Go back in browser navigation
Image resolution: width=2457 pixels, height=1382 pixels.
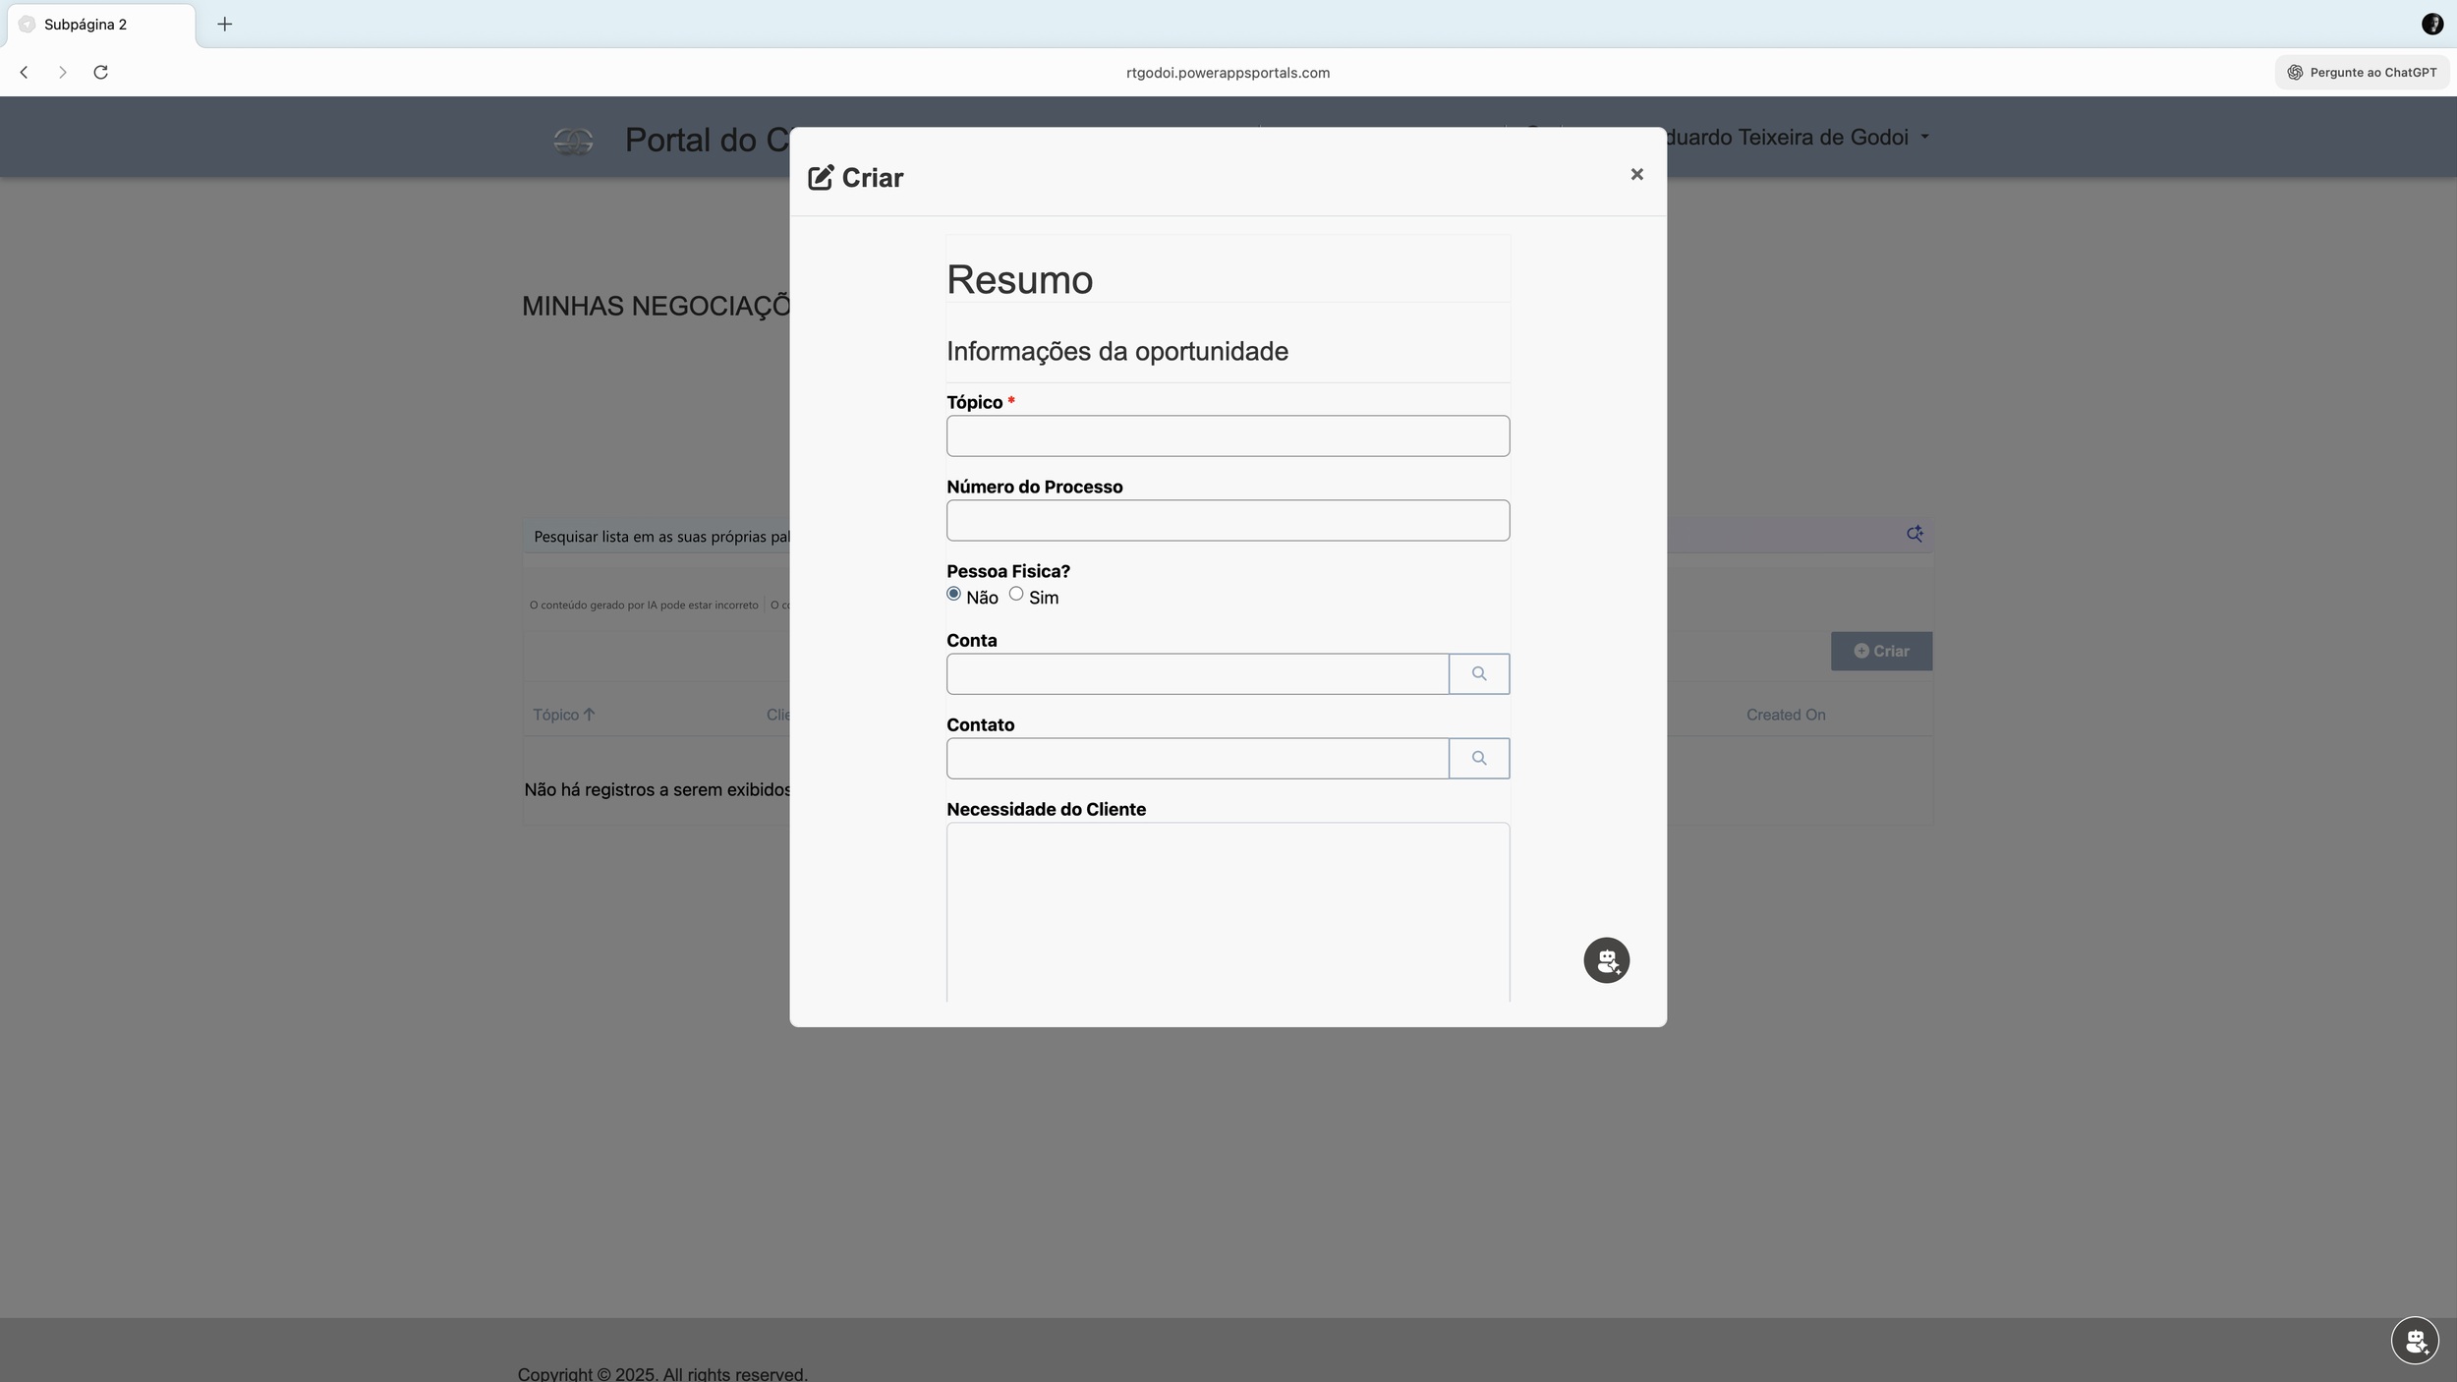coord(25,72)
